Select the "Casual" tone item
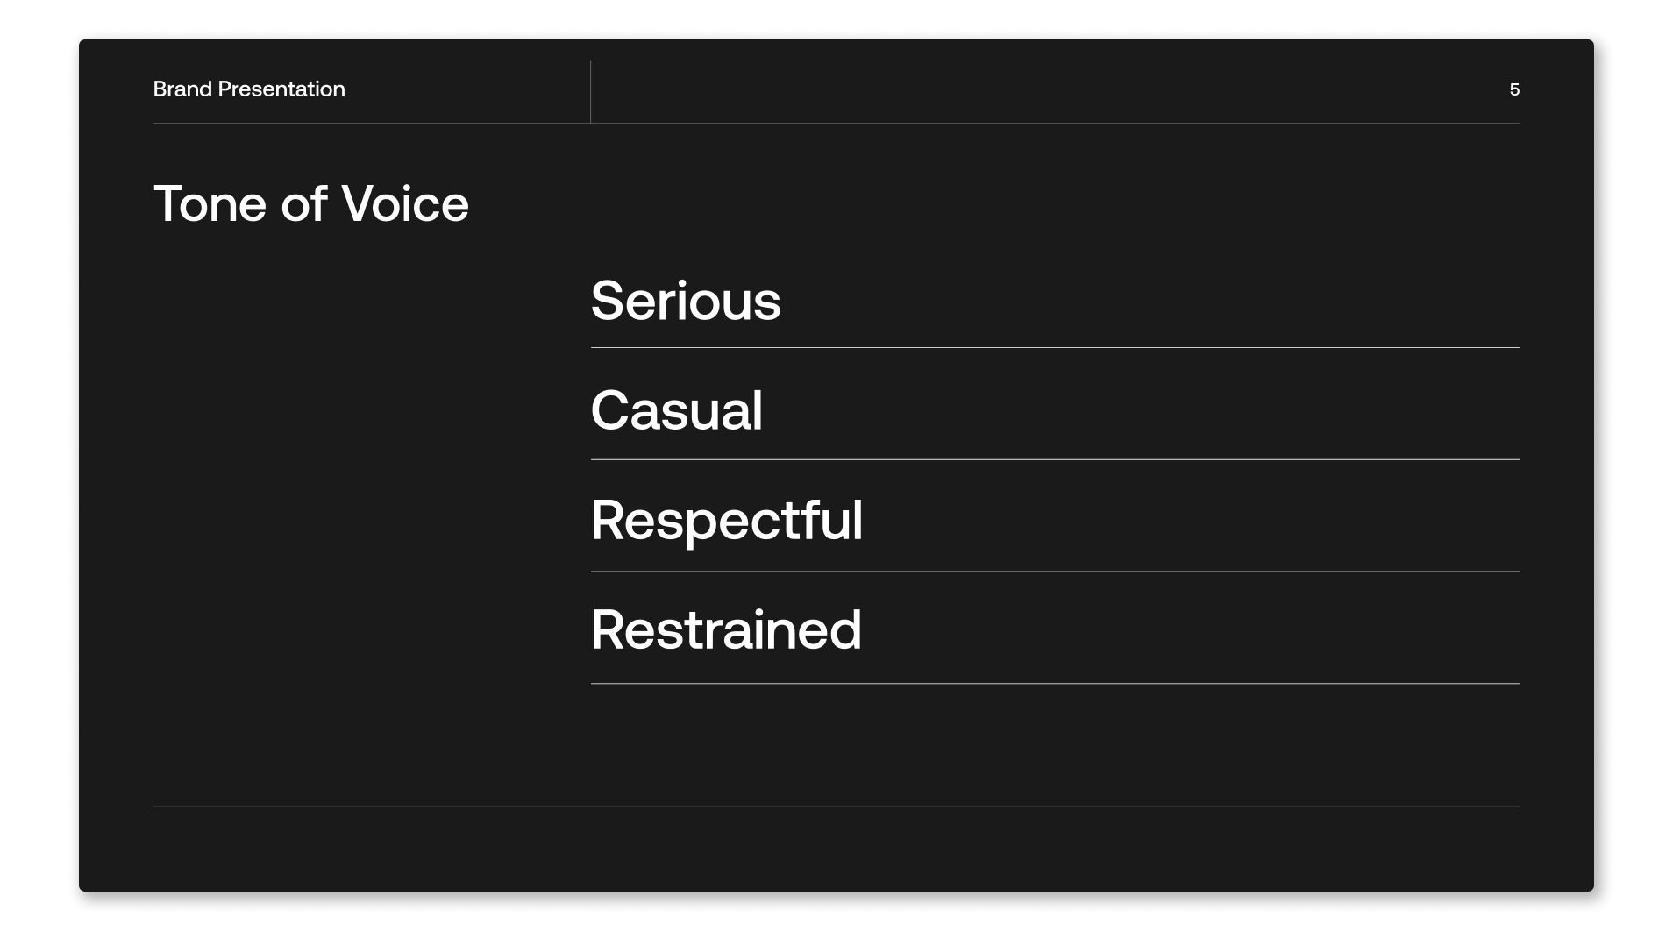This screenshot has height=931, width=1673. 676,410
